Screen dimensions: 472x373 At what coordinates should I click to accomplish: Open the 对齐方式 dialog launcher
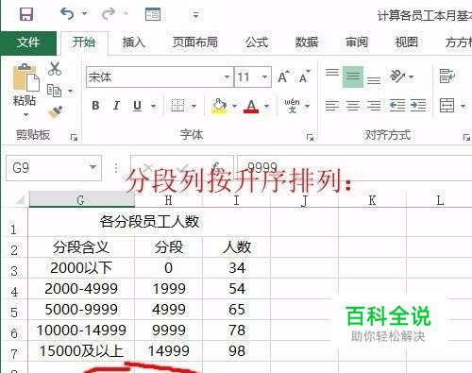tap(466, 137)
